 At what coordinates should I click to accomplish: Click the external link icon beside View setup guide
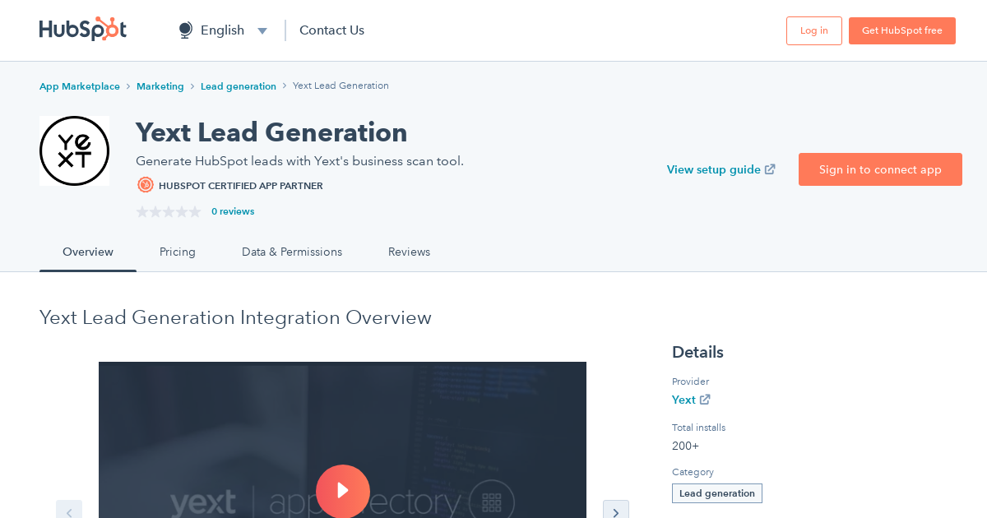(770, 169)
